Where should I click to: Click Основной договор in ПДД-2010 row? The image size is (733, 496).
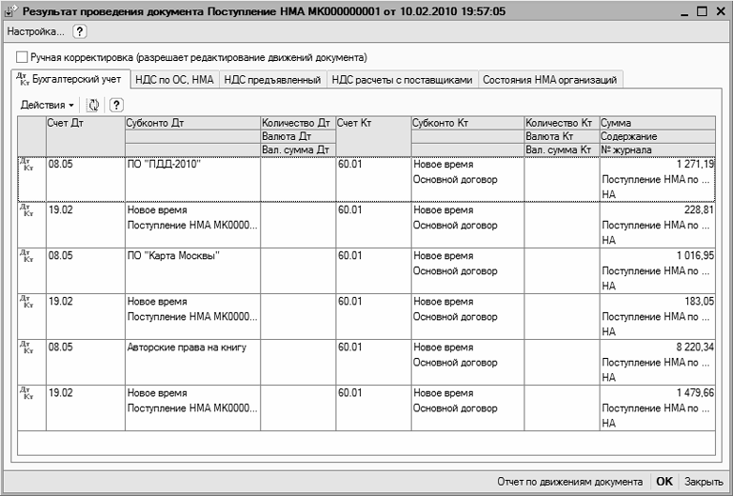click(x=455, y=180)
